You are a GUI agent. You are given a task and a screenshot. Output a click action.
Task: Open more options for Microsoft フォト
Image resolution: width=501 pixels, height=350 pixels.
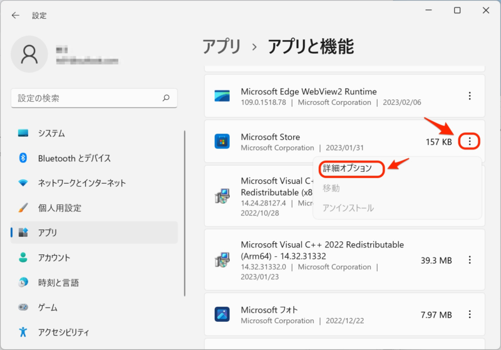(469, 314)
